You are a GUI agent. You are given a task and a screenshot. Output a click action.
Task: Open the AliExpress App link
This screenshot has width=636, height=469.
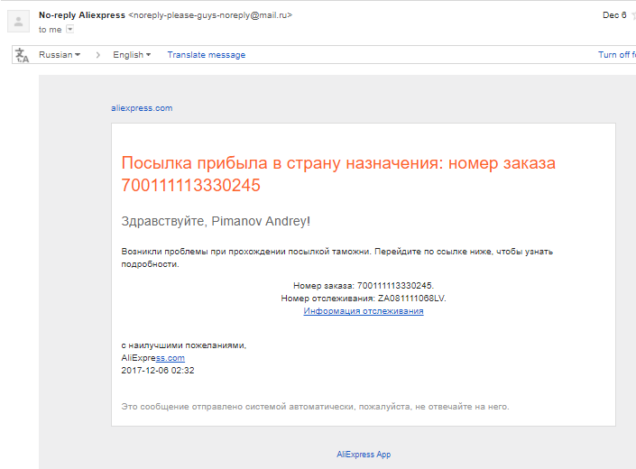pyautogui.click(x=364, y=455)
